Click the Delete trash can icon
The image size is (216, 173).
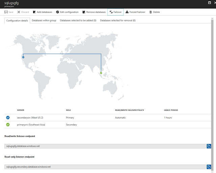coord(151,12)
